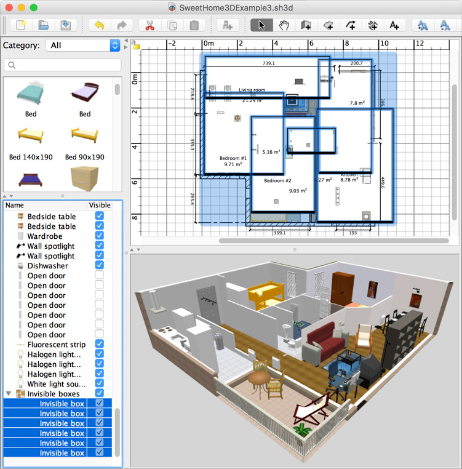Screen dimensions: 462x469
Task: Activate the Pan hand tool
Action: (284, 25)
